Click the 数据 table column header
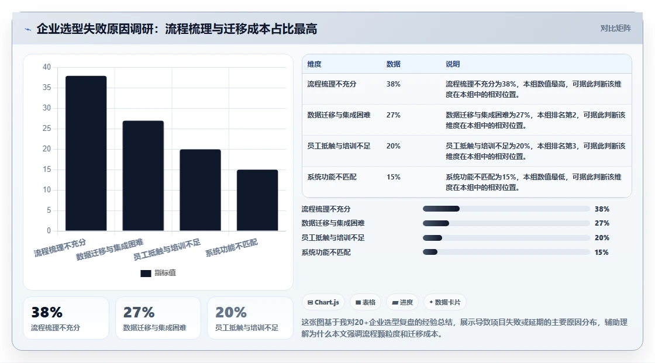The width and height of the screenshot is (655, 363). pos(393,64)
